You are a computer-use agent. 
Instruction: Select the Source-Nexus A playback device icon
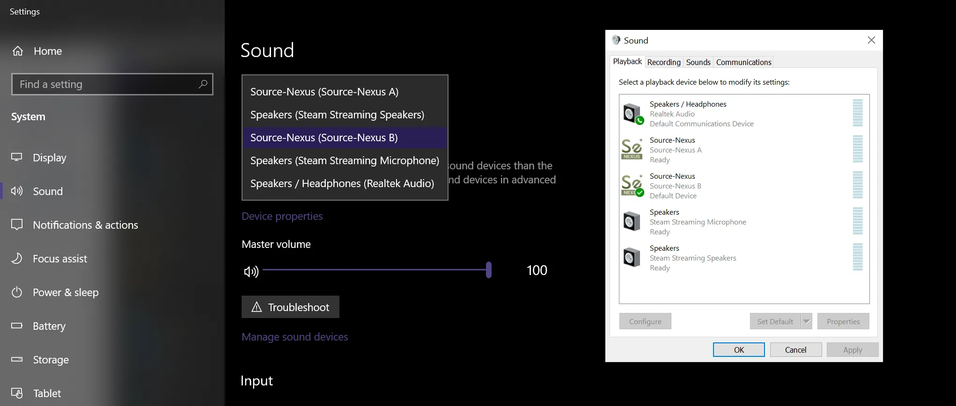[632, 150]
